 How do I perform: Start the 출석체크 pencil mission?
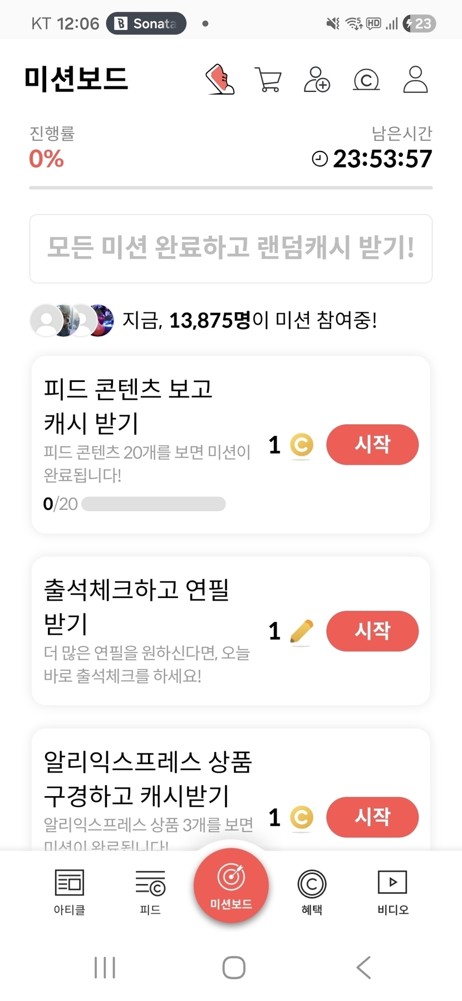pos(372,631)
